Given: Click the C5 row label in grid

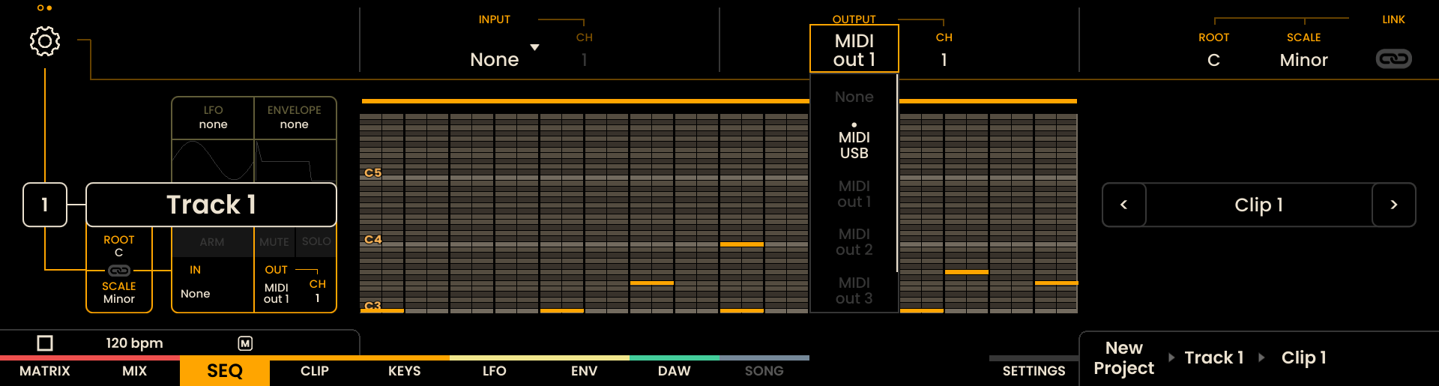Looking at the screenshot, I should click(372, 172).
